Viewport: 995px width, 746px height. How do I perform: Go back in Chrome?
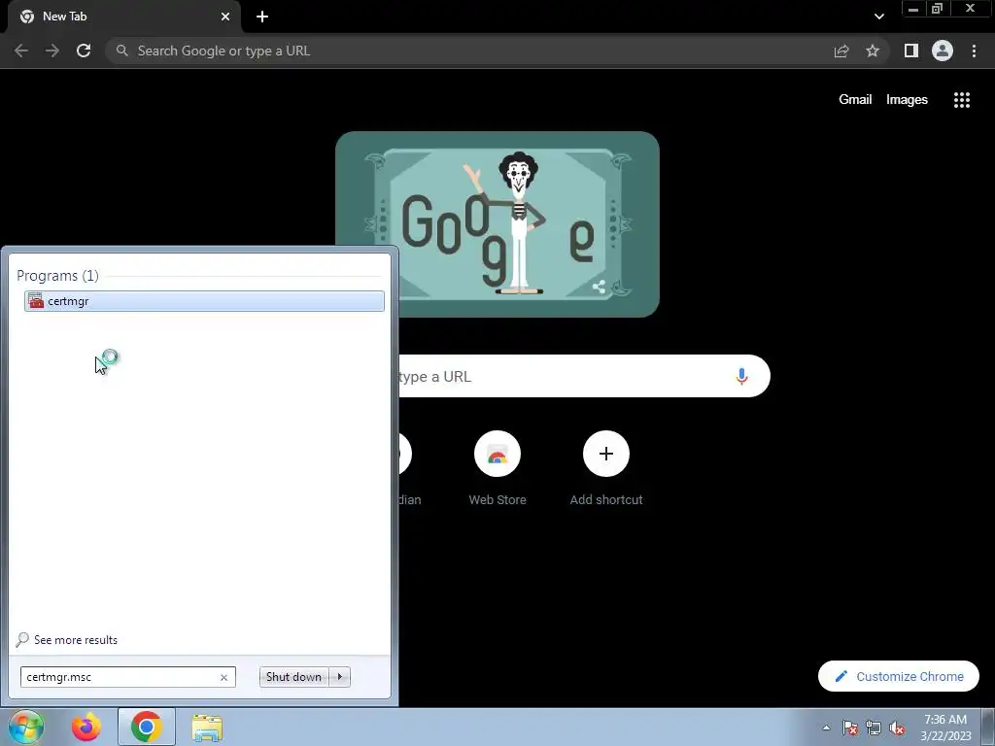coord(21,51)
